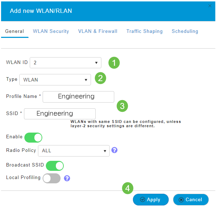Select the Scheduling tab

(x=185, y=31)
